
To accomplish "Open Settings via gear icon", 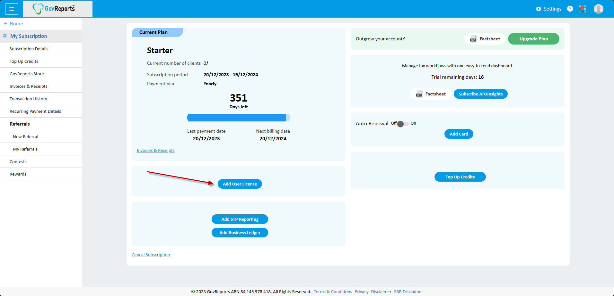I will click(x=539, y=9).
